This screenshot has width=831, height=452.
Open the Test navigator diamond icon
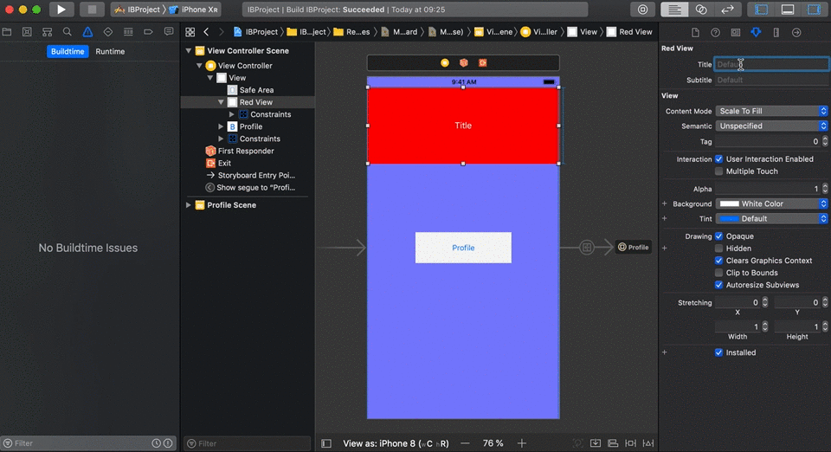pos(107,32)
